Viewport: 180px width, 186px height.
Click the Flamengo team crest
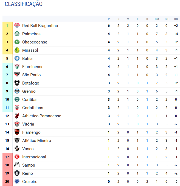coord(17,132)
